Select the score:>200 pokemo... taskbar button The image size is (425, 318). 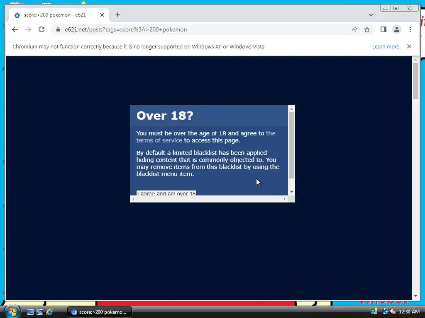click(x=100, y=312)
